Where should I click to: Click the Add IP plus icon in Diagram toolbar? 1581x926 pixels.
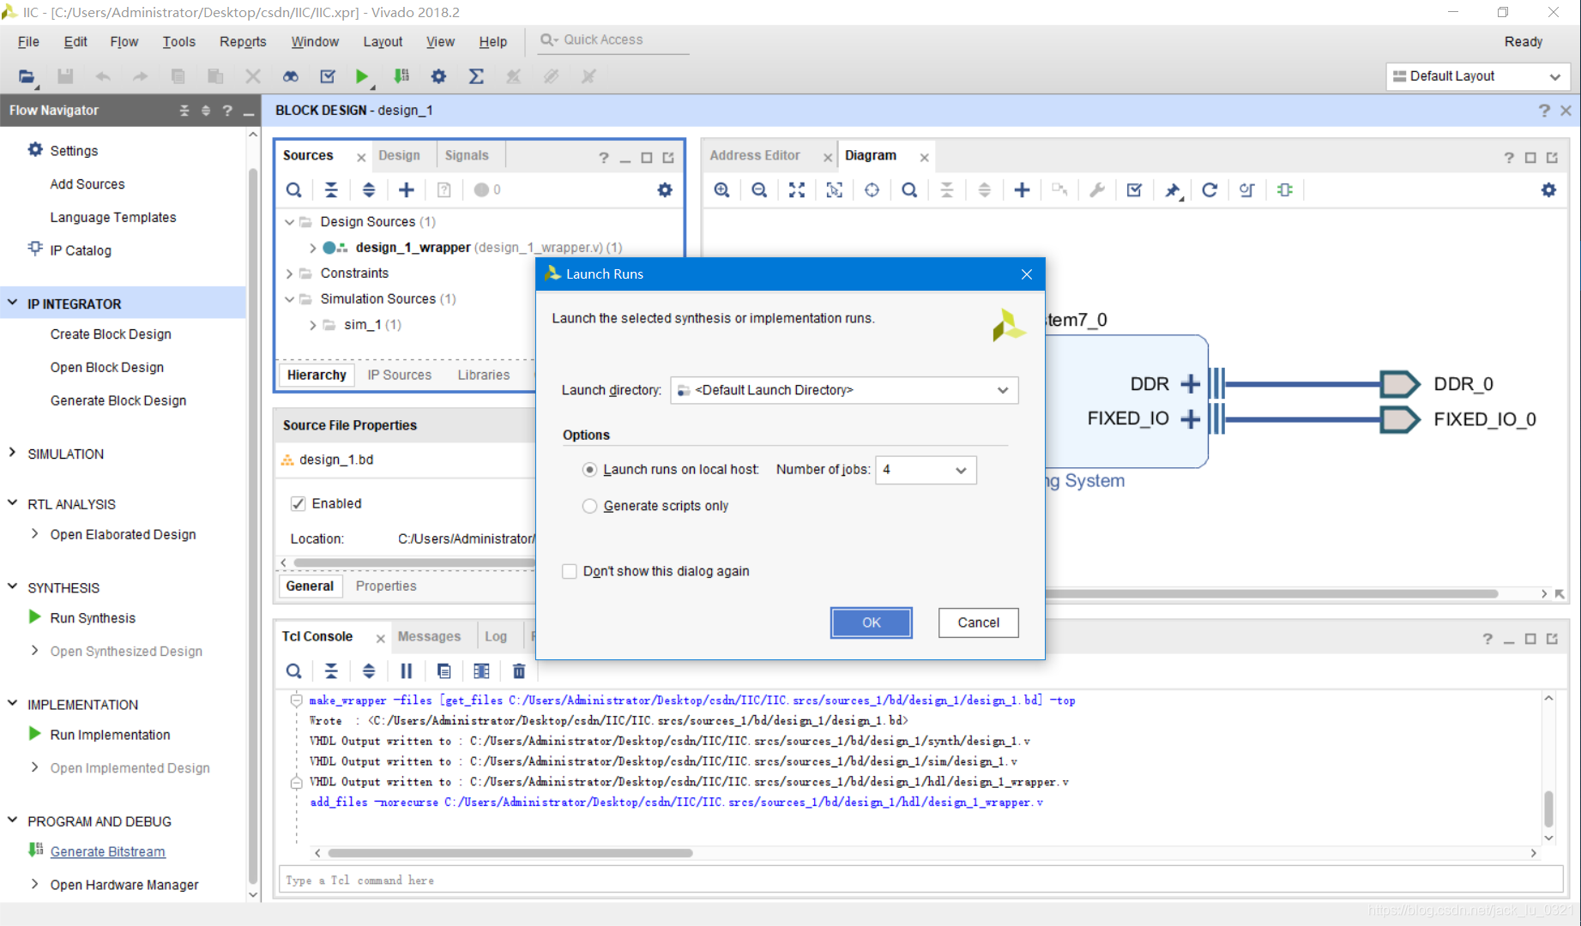point(1022,190)
